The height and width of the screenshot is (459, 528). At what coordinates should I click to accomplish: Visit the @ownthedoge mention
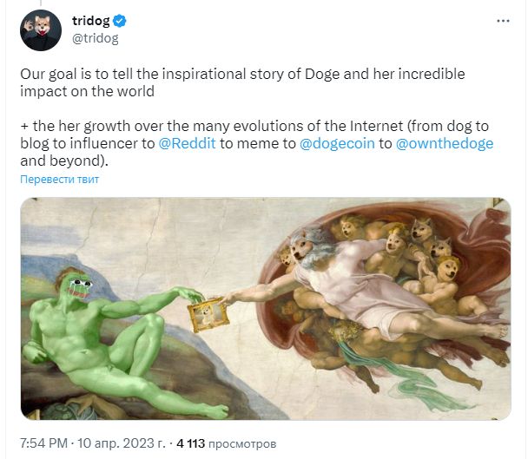pyautogui.click(x=444, y=143)
